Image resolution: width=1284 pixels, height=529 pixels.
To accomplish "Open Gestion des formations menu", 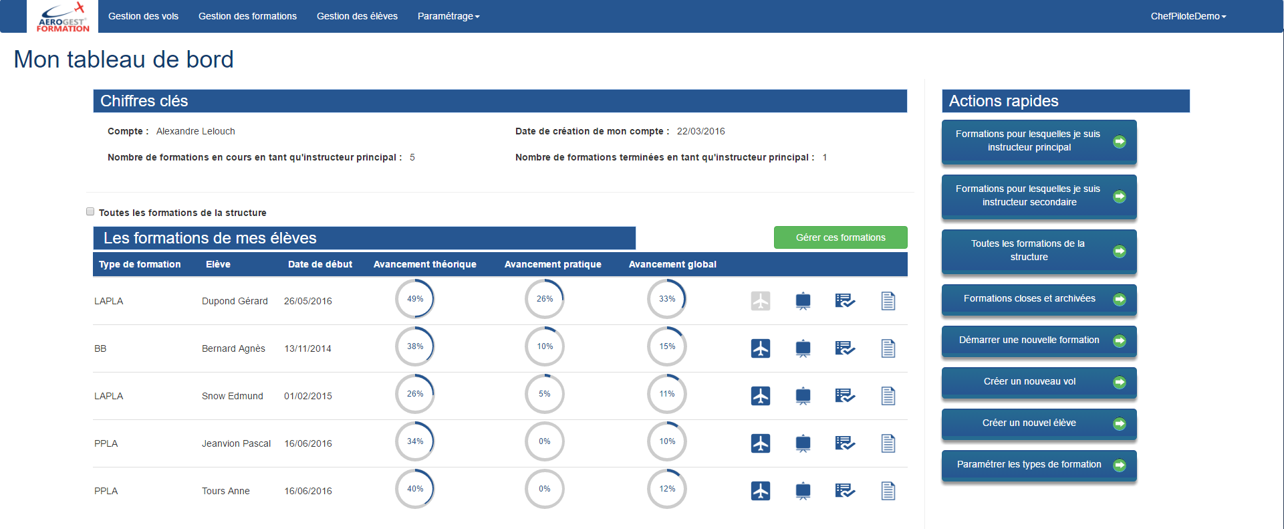I will tap(247, 16).
